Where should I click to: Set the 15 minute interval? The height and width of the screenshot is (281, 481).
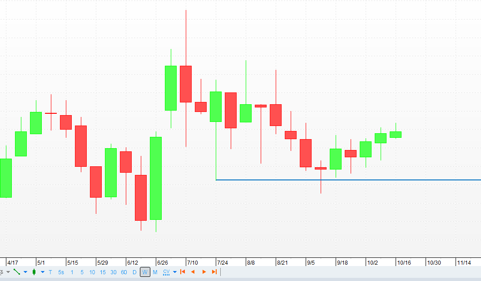click(x=103, y=272)
